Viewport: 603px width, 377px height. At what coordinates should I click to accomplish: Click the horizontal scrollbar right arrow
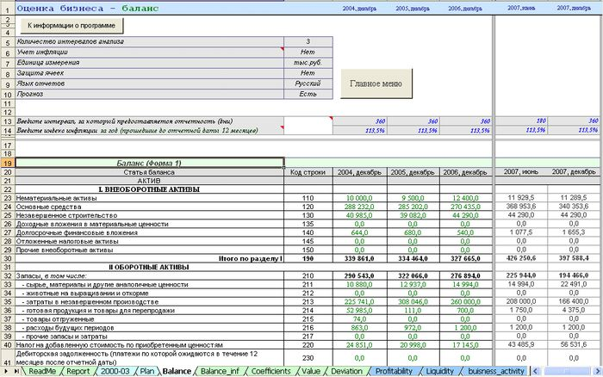598,371
